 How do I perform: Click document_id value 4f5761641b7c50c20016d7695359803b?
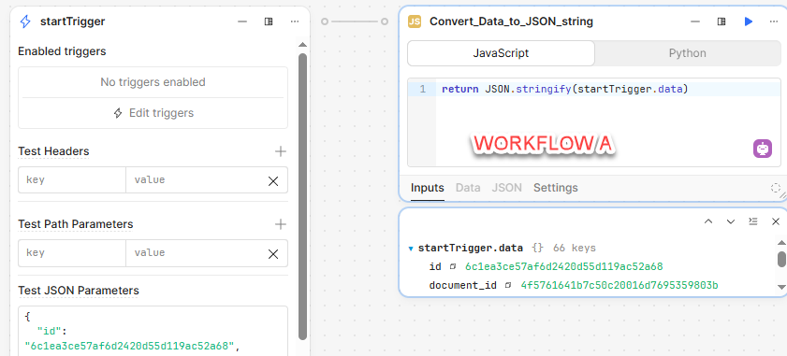pos(619,286)
